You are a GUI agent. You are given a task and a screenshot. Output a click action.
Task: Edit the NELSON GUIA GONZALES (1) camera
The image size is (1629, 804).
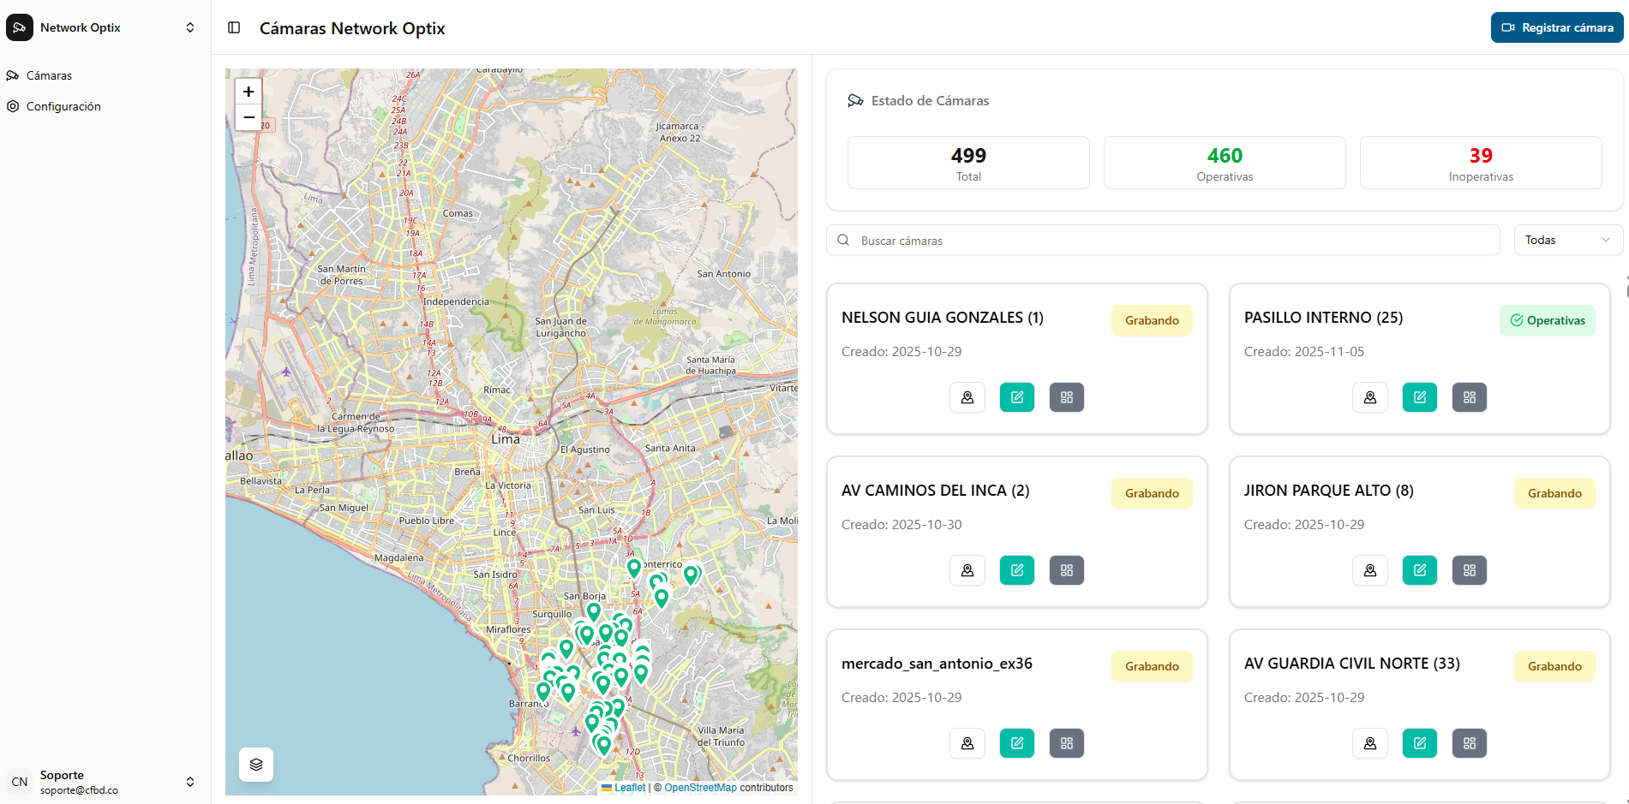(x=1017, y=397)
